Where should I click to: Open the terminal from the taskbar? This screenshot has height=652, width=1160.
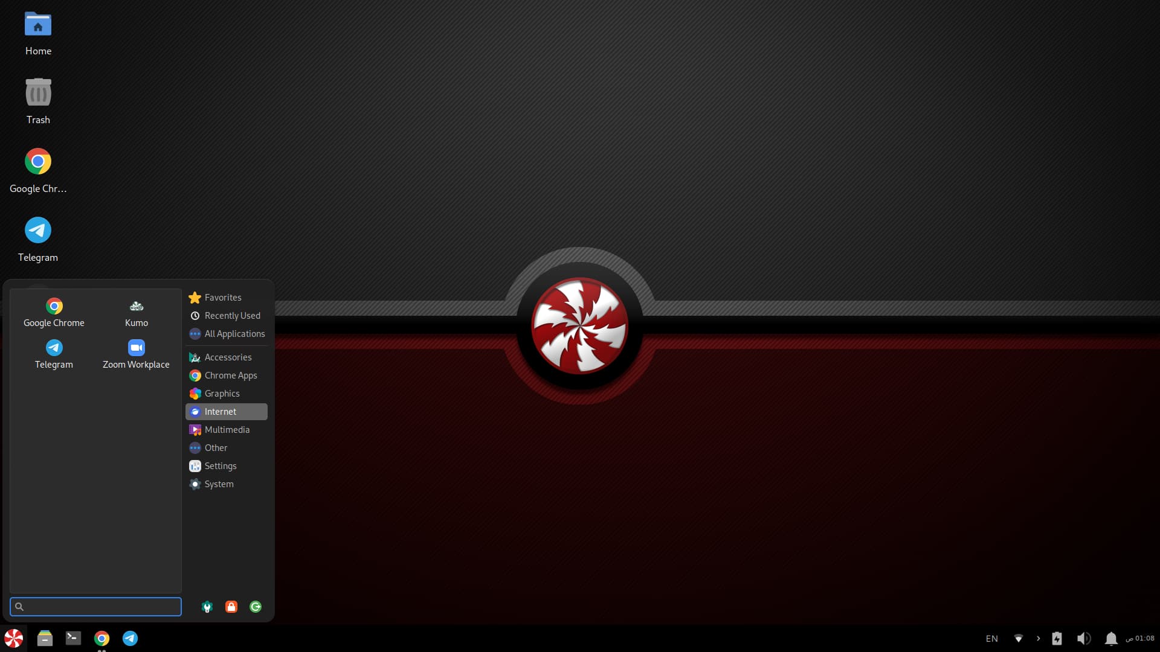73,638
